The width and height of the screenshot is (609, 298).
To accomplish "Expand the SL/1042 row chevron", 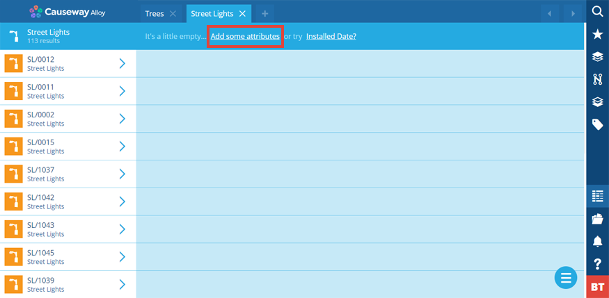I will point(122,201).
